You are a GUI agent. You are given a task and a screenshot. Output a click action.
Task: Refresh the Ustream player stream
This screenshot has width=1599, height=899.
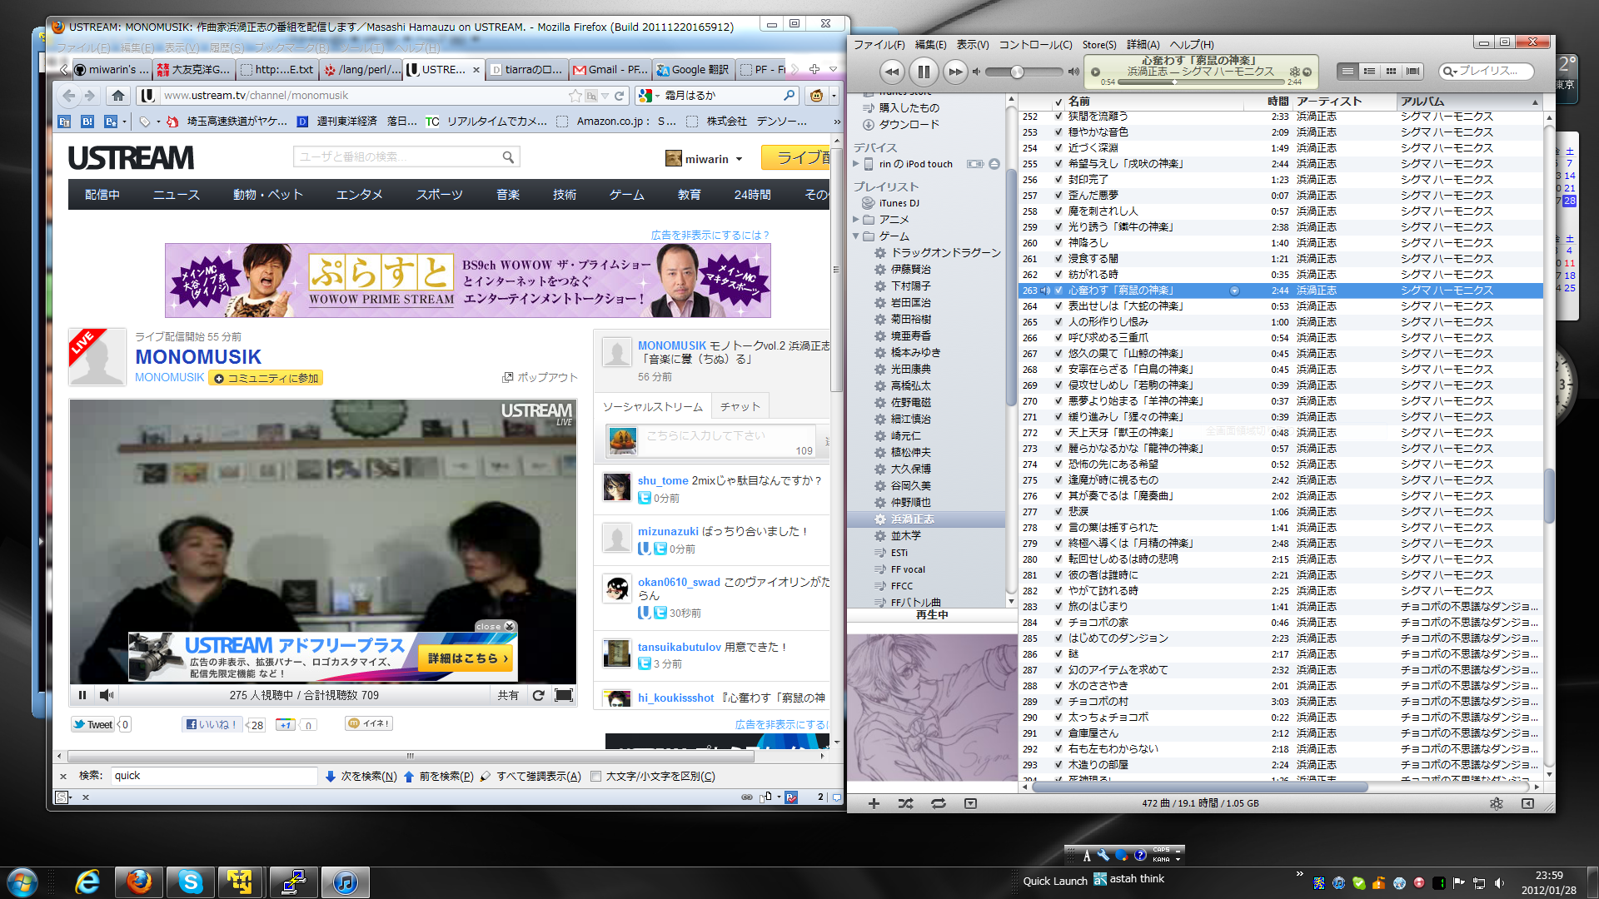pyautogui.click(x=538, y=695)
